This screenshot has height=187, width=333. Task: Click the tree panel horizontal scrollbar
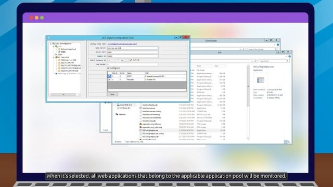point(65,95)
